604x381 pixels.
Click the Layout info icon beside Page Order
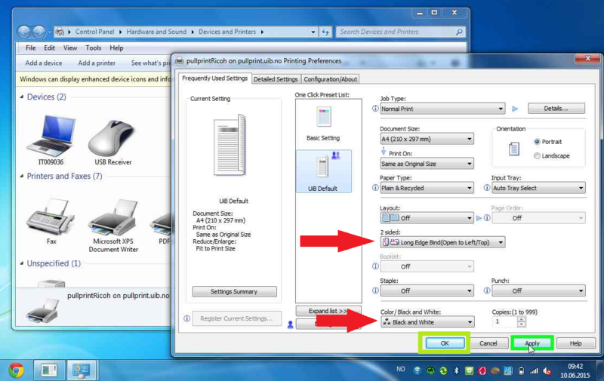pyautogui.click(x=486, y=218)
